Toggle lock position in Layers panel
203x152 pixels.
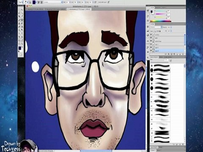click(x=158, y=31)
